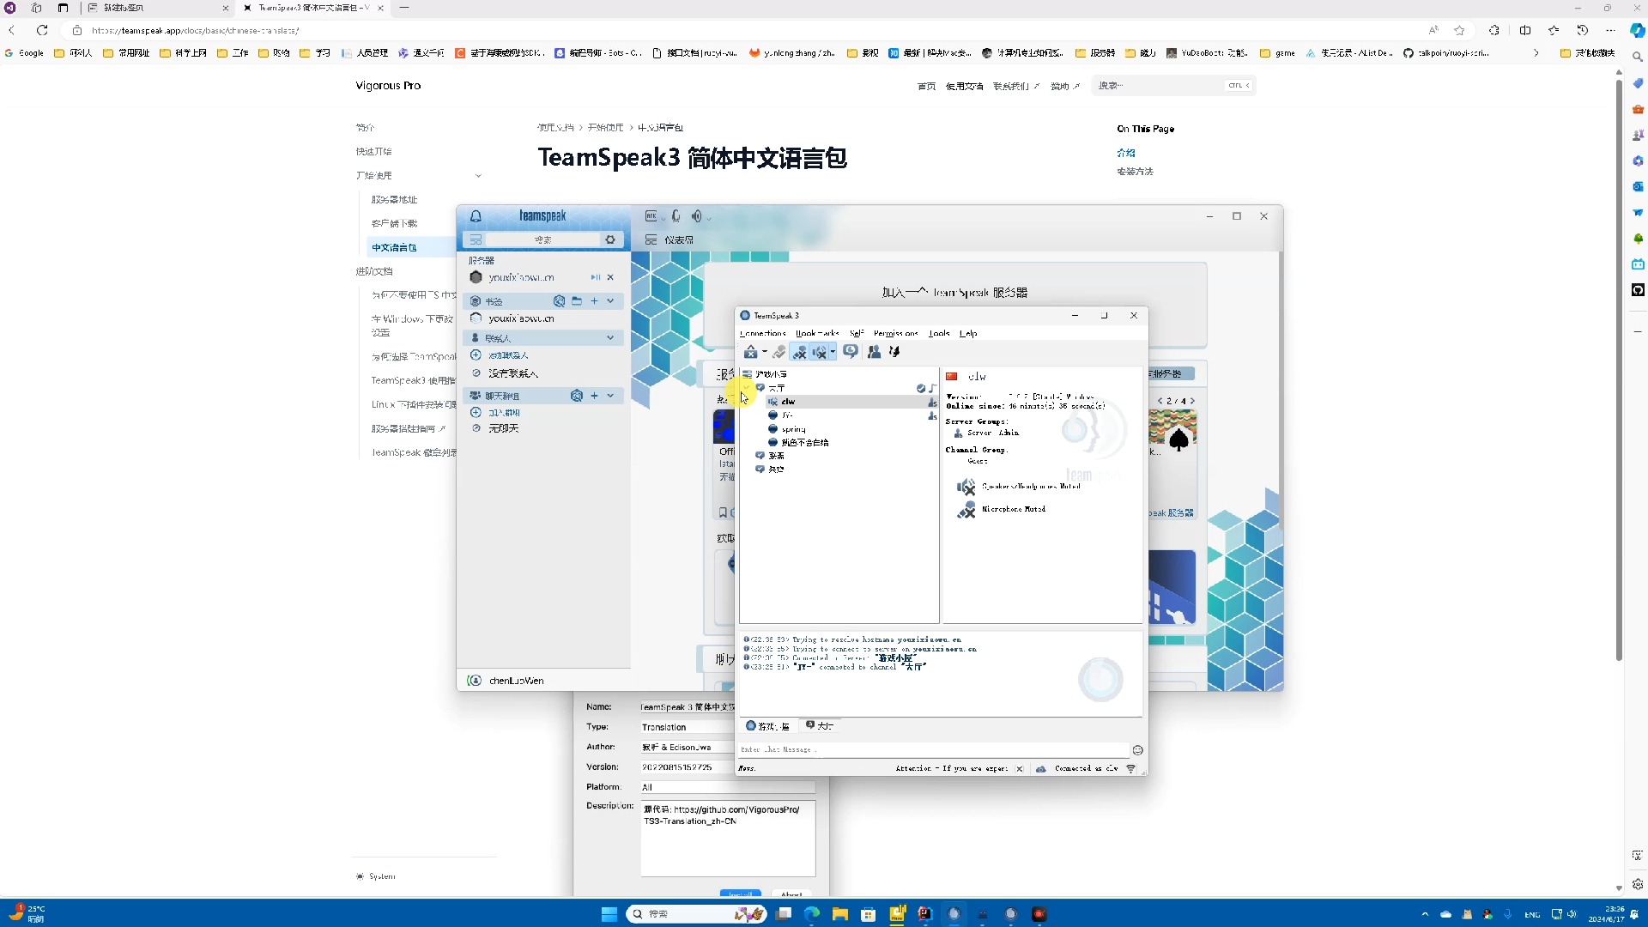The height and width of the screenshot is (927, 1648).
Task: Open the dropdown arrow next to the mute speakers button
Action: coord(833,352)
